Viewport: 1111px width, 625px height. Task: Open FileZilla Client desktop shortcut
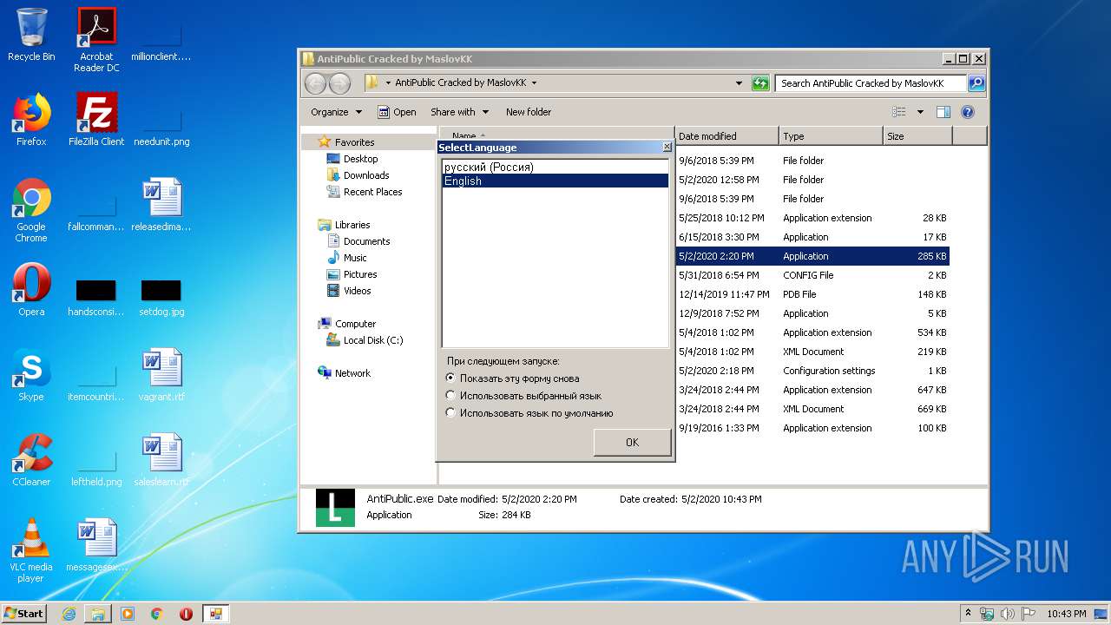[x=96, y=120]
